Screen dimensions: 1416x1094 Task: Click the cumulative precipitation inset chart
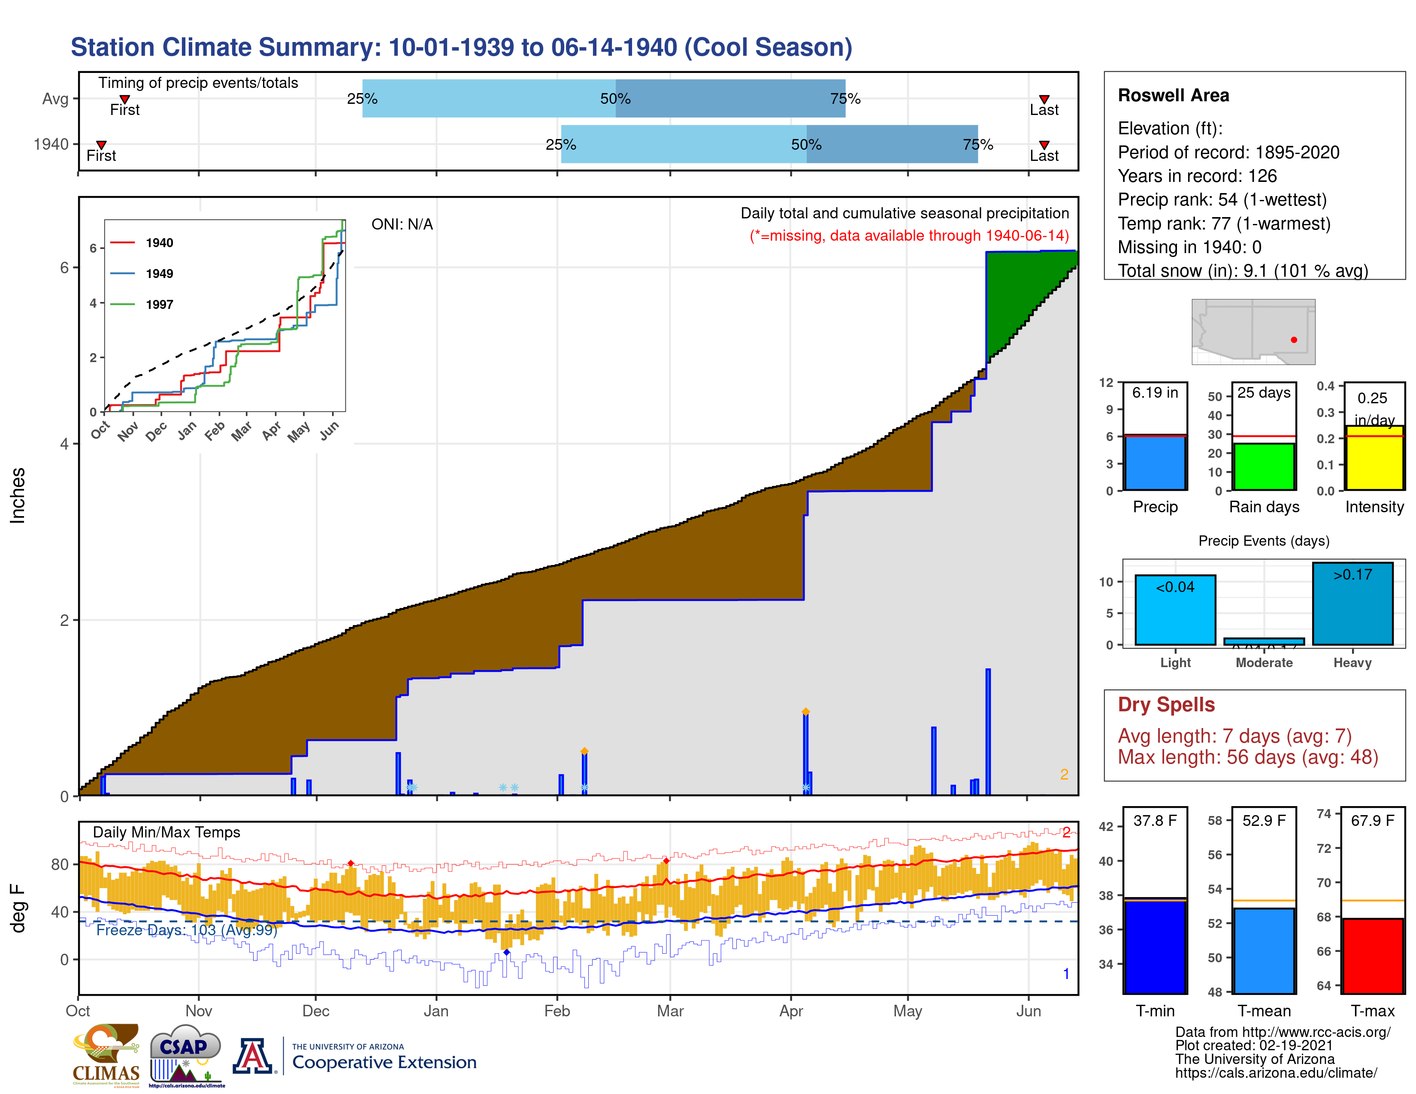pyautogui.click(x=225, y=316)
